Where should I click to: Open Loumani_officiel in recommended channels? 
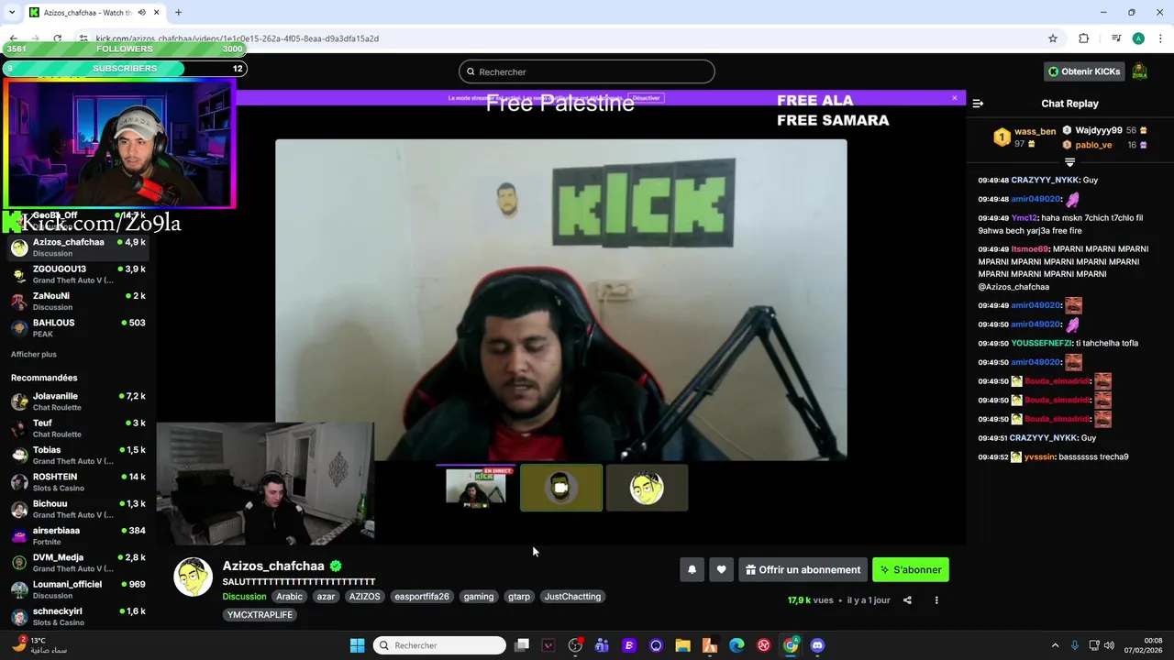[x=78, y=589]
